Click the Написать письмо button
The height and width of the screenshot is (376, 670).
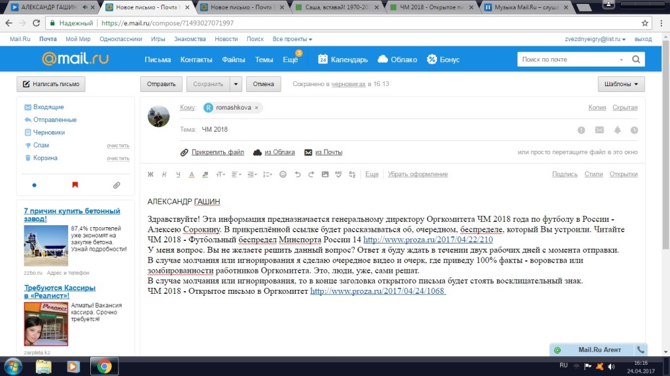[x=51, y=84]
